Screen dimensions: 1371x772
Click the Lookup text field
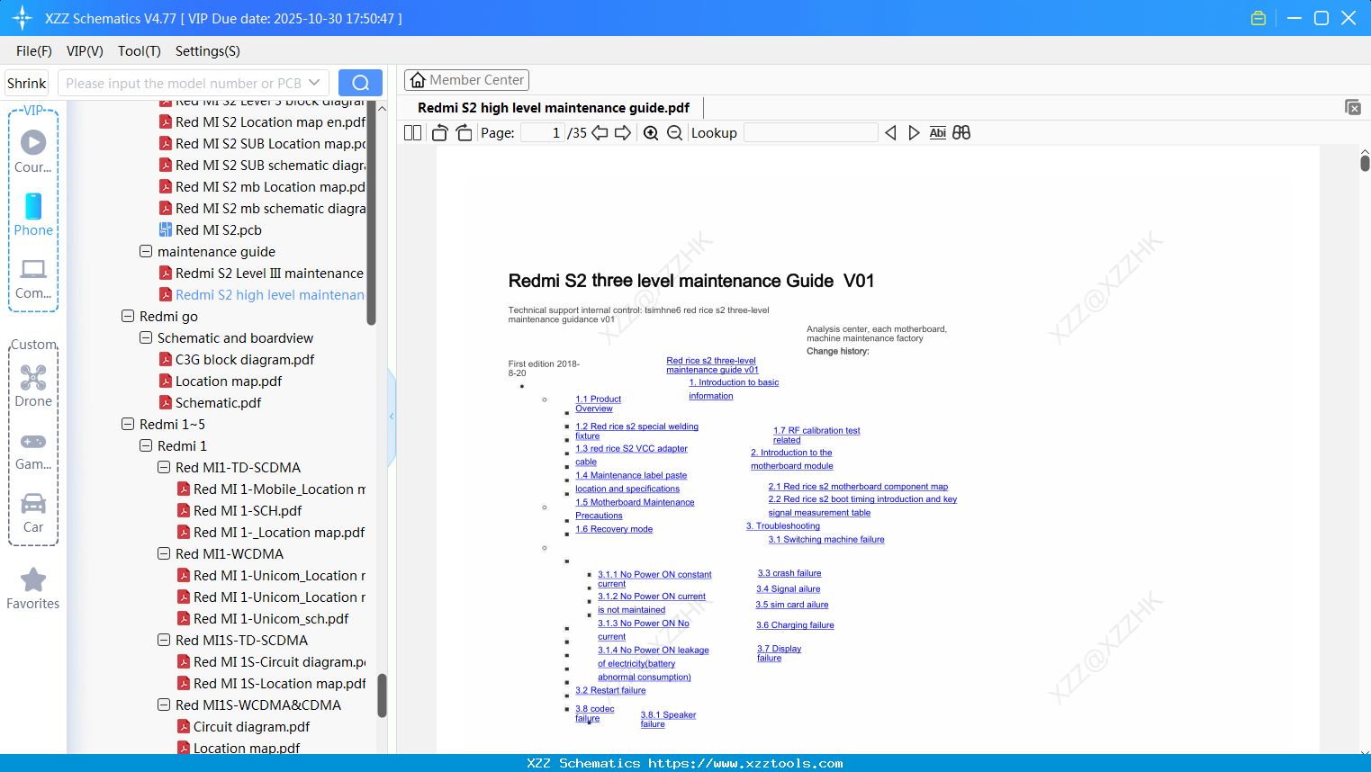click(x=810, y=132)
